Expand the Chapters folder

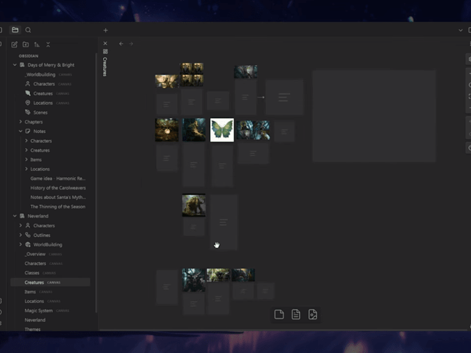(21, 122)
